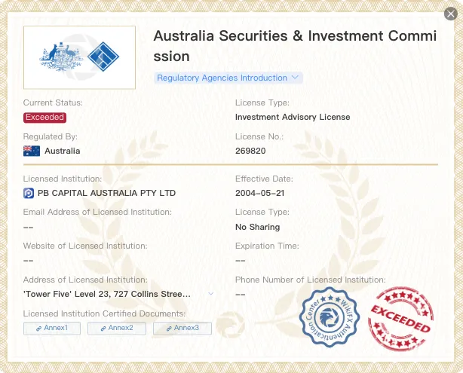Screen dimensions: 463x373
Task: Click the ASIC regulator logo image
Action: tap(79, 57)
